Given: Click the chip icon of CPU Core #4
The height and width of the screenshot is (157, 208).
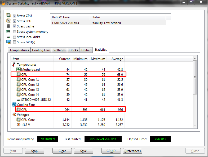Looking at the screenshot, I should 19,95.
